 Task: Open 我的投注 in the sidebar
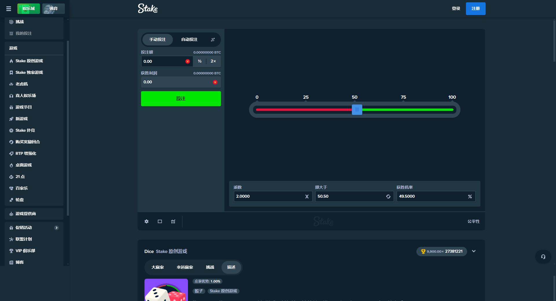click(x=34, y=34)
